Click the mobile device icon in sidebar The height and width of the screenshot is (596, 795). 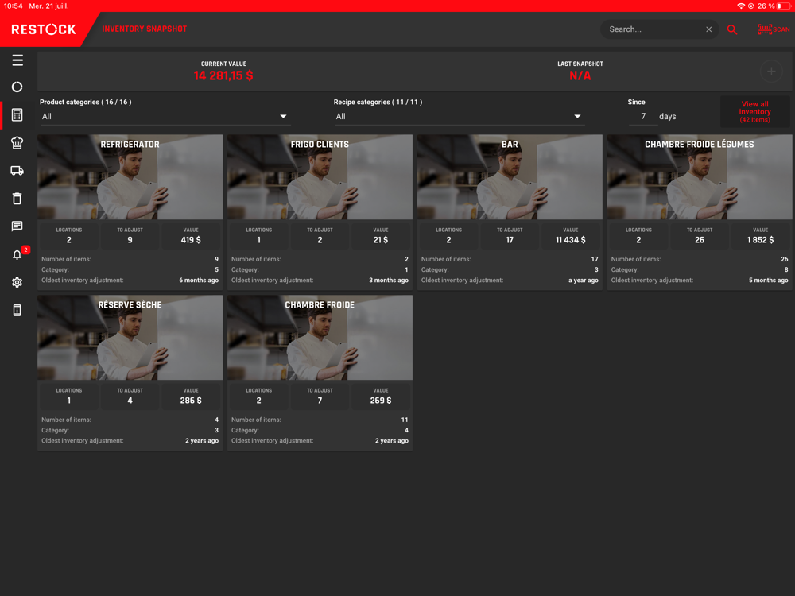click(x=17, y=310)
